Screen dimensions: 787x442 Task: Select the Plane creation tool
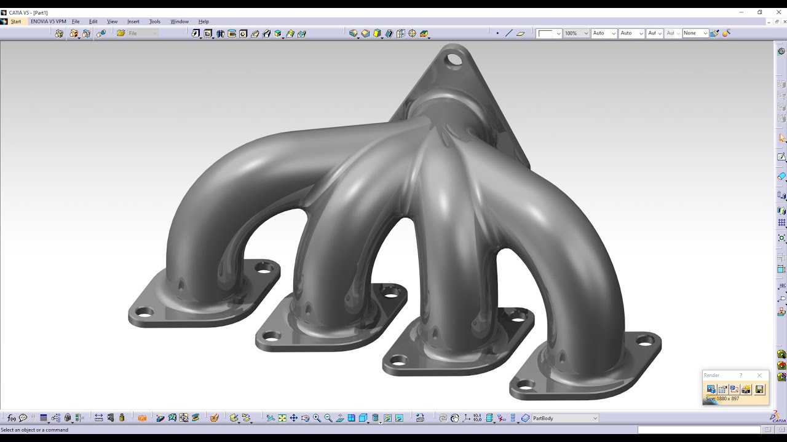point(520,33)
